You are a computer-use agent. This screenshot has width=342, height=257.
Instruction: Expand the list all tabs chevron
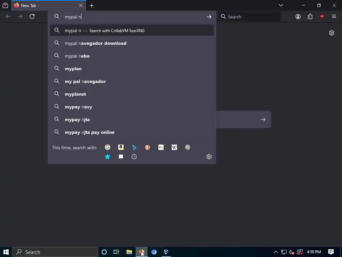(281, 5)
